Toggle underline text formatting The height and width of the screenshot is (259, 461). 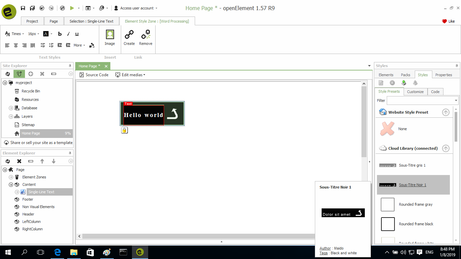pos(77,34)
